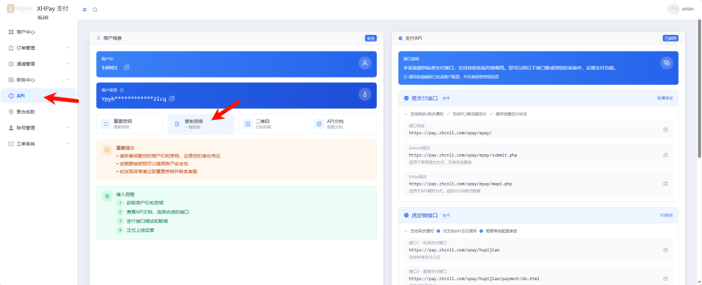
Task: Click the anlan user avatar
Action: [673, 9]
